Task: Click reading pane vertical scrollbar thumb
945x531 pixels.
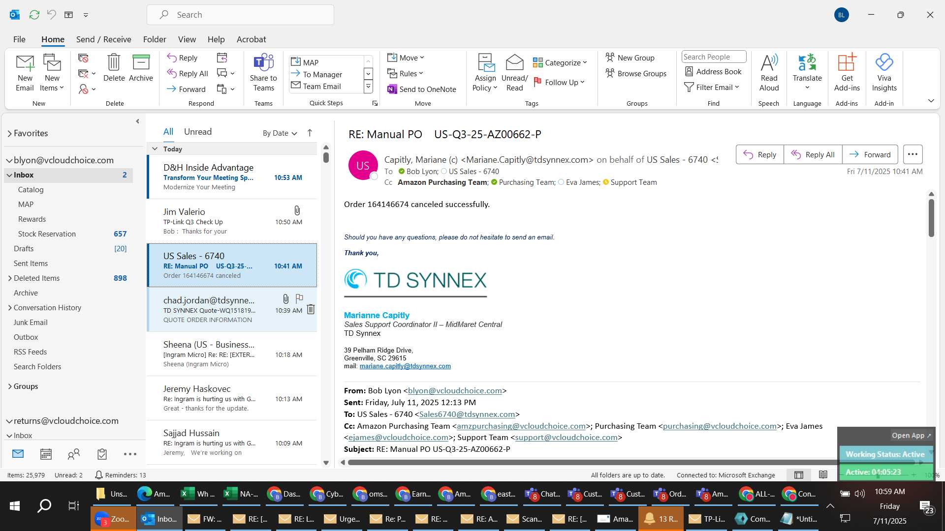Action: [x=931, y=218]
